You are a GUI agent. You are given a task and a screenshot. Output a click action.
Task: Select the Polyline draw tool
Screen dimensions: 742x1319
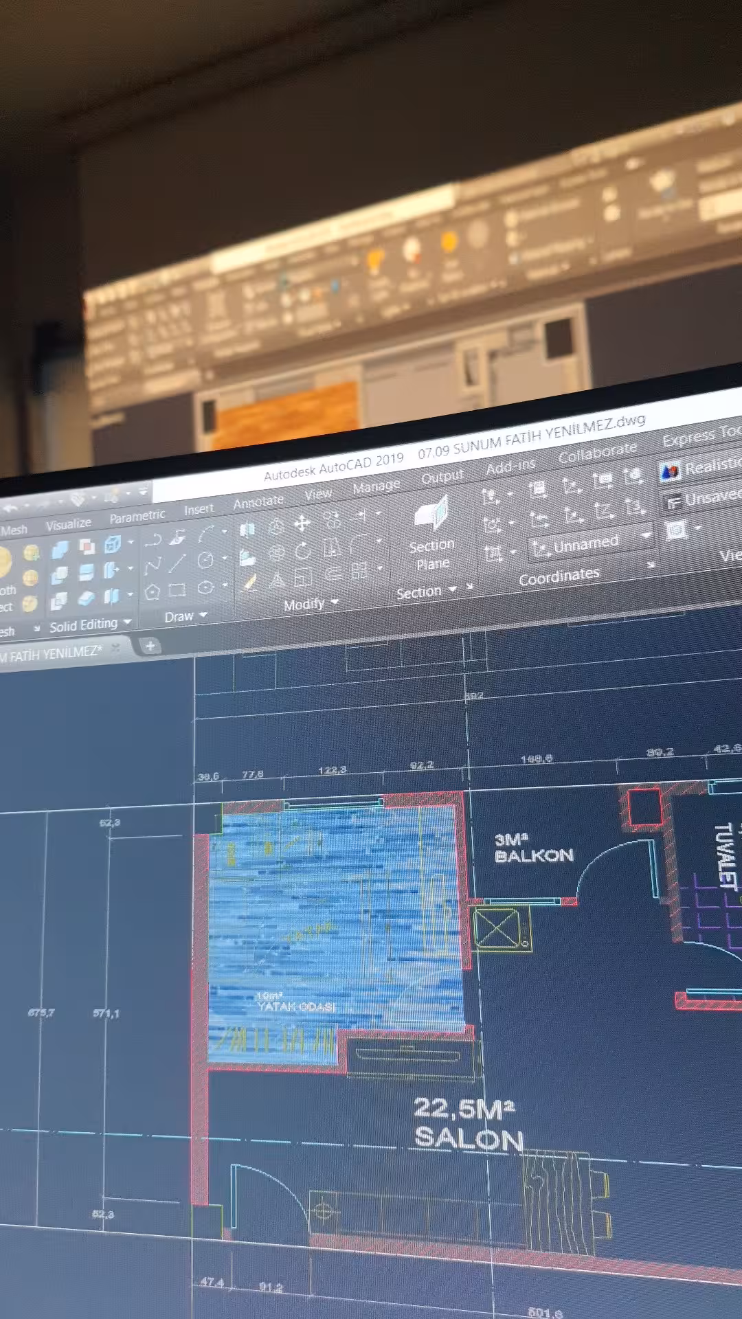153,539
